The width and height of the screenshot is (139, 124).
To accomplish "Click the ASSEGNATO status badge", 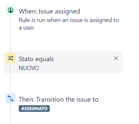I will pyautogui.click(x=34, y=109).
